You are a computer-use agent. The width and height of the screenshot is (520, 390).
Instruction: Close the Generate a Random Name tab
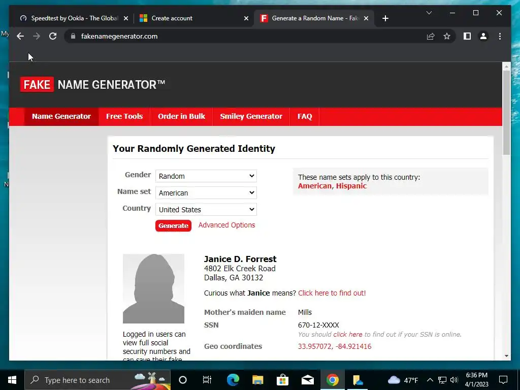(366, 18)
